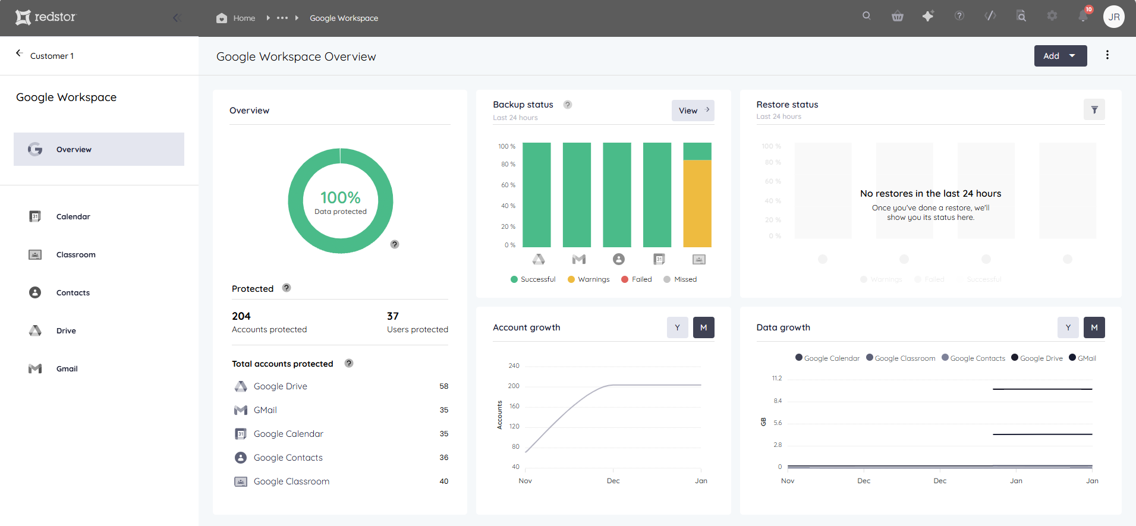Expand the breadcrumb ellipsis
Image resolution: width=1136 pixels, height=526 pixels.
coord(282,18)
